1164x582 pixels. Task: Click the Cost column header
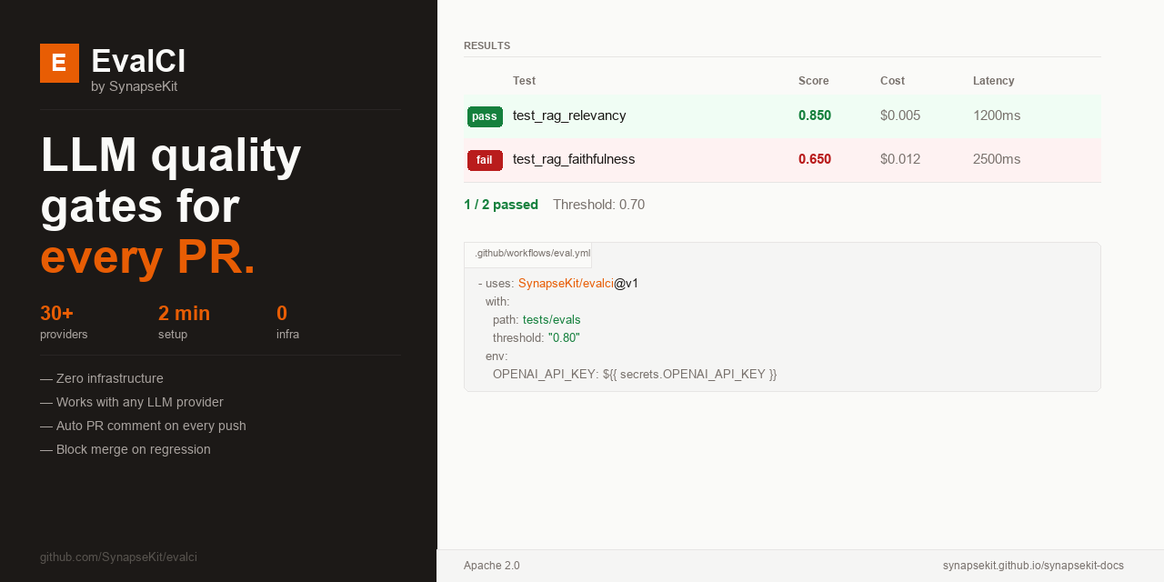[x=892, y=81]
